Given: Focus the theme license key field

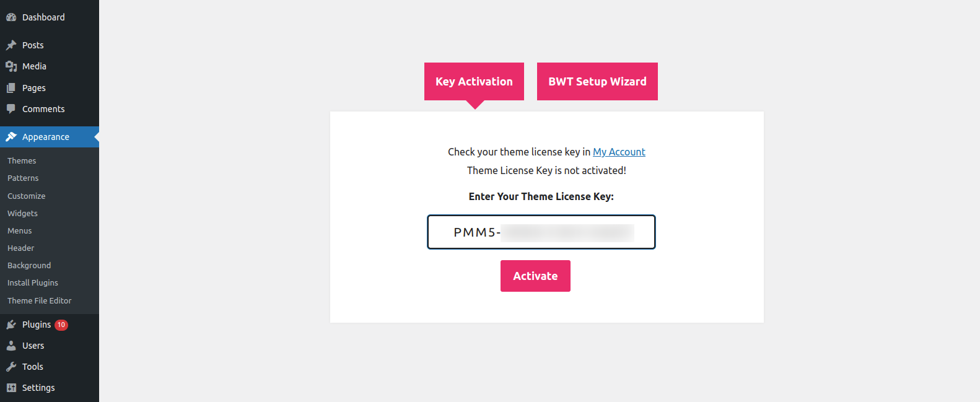Looking at the screenshot, I should click(x=541, y=232).
